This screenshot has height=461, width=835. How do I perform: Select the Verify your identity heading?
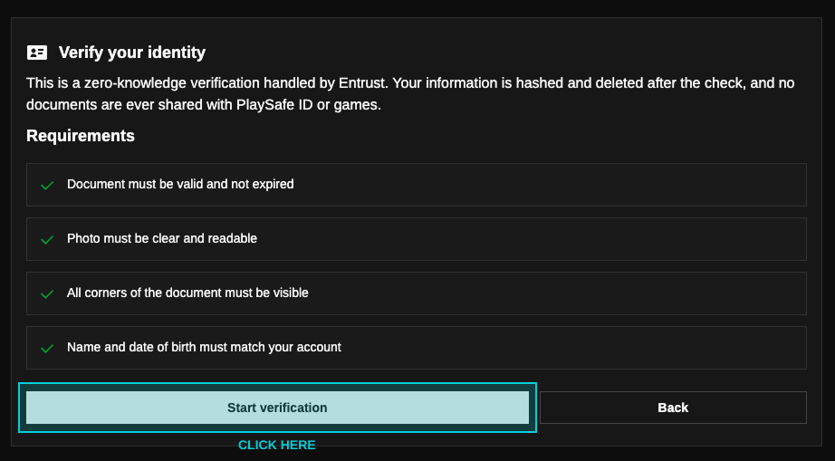[x=132, y=53]
